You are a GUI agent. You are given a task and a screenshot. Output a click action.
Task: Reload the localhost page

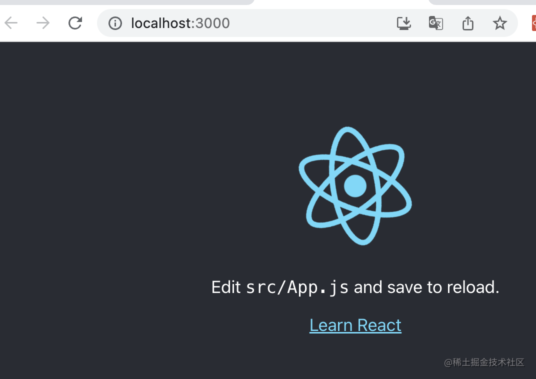click(75, 23)
